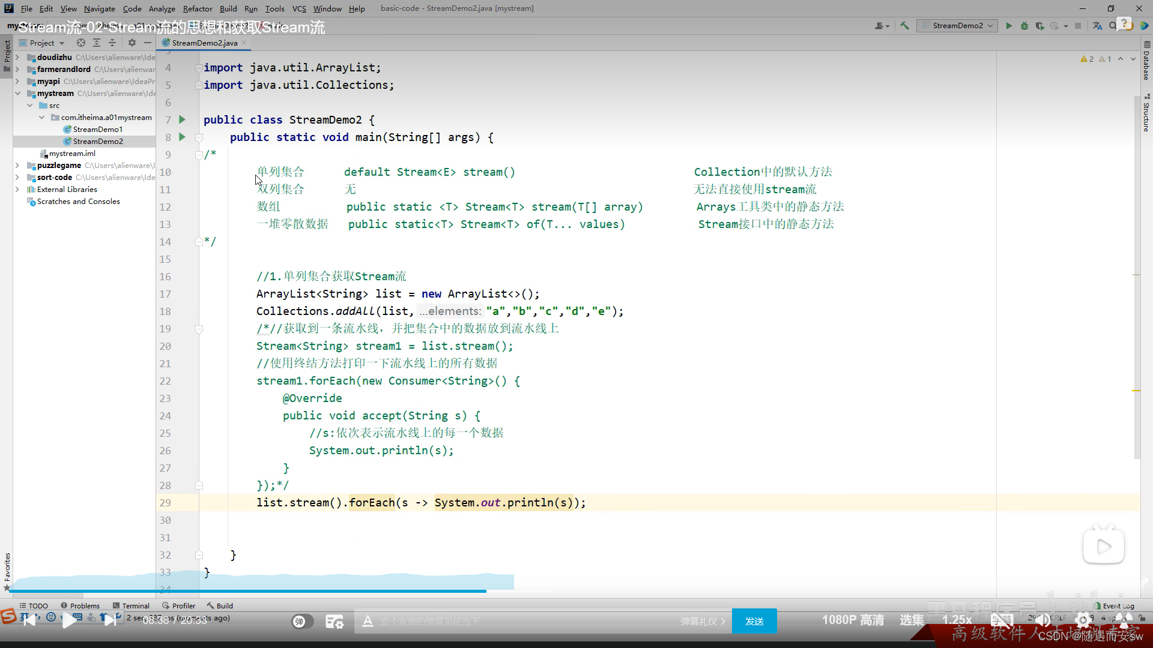
Task: Select StreamDemo1 in the project tree
Action: [97, 130]
